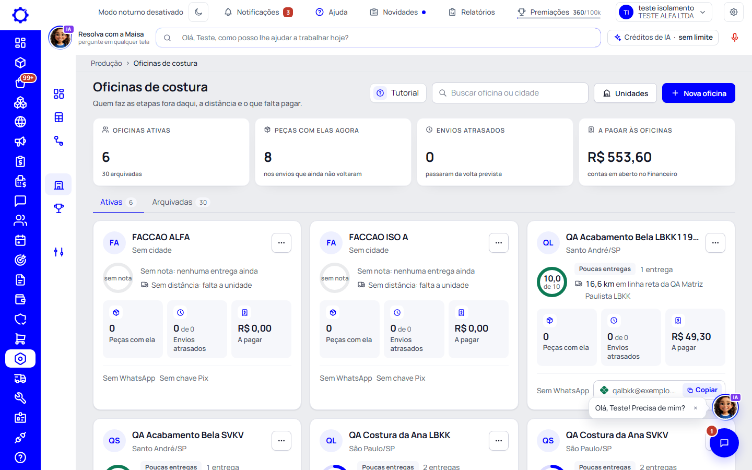
Task: Focus the Buscar oficina ou cidade field
Action: coord(510,93)
